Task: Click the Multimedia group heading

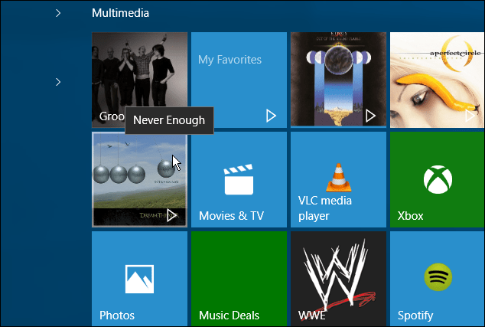Action: click(120, 13)
